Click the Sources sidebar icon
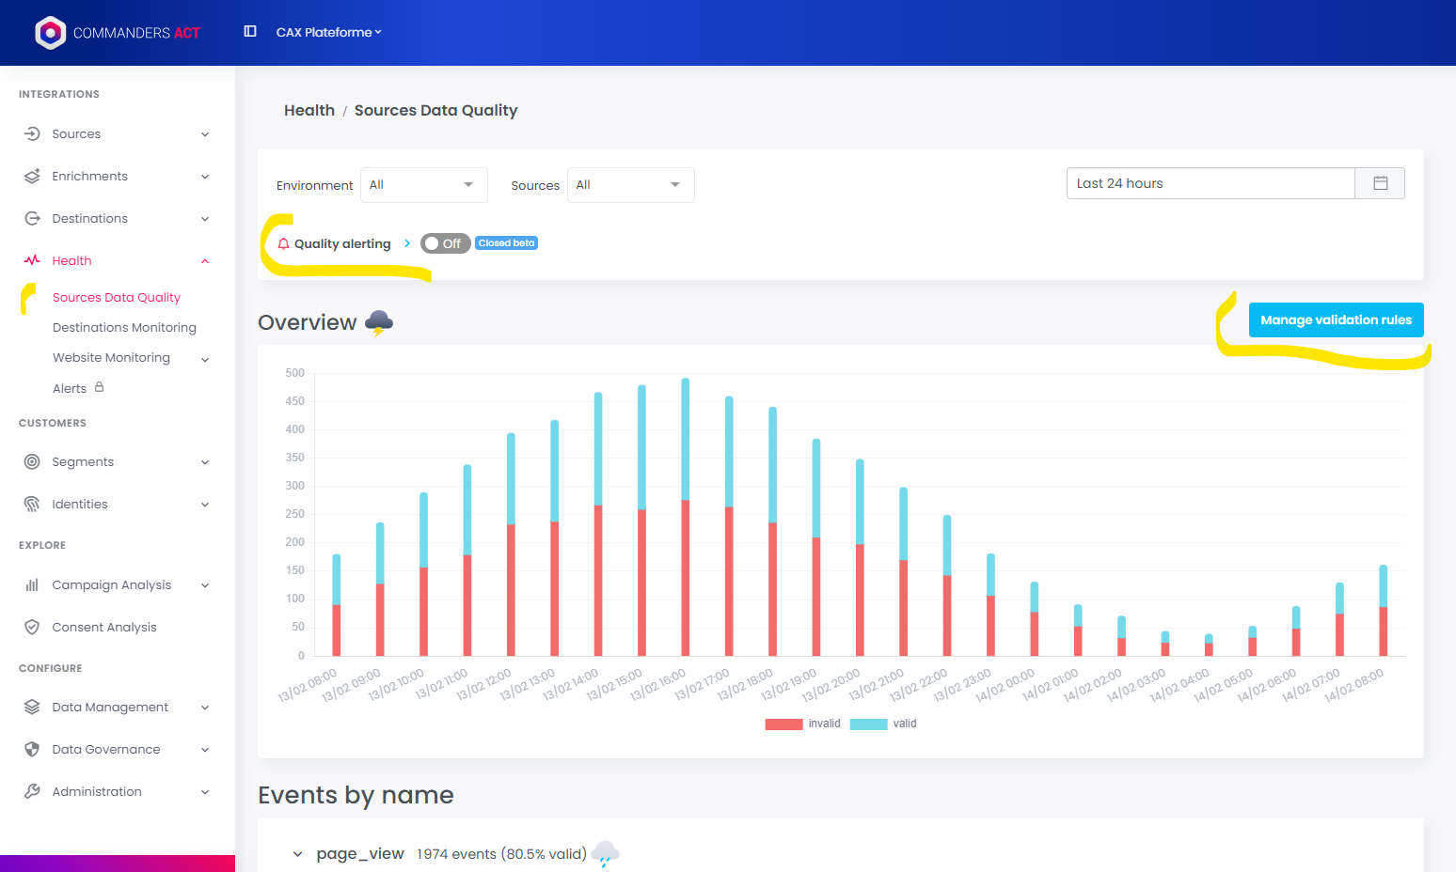1456x872 pixels. (x=32, y=134)
